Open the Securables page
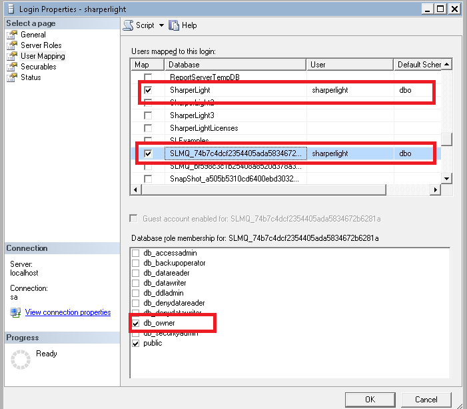Image resolution: width=467 pixels, height=409 pixels. [39, 67]
